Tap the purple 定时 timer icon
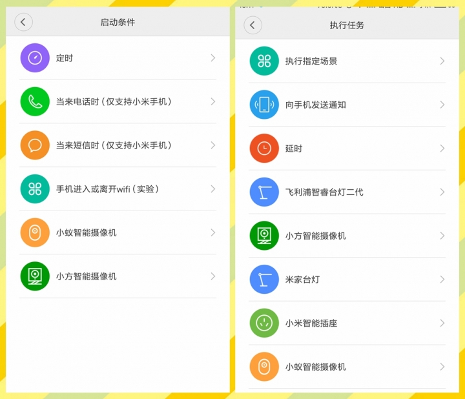This screenshot has width=465, height=399. 35,58
